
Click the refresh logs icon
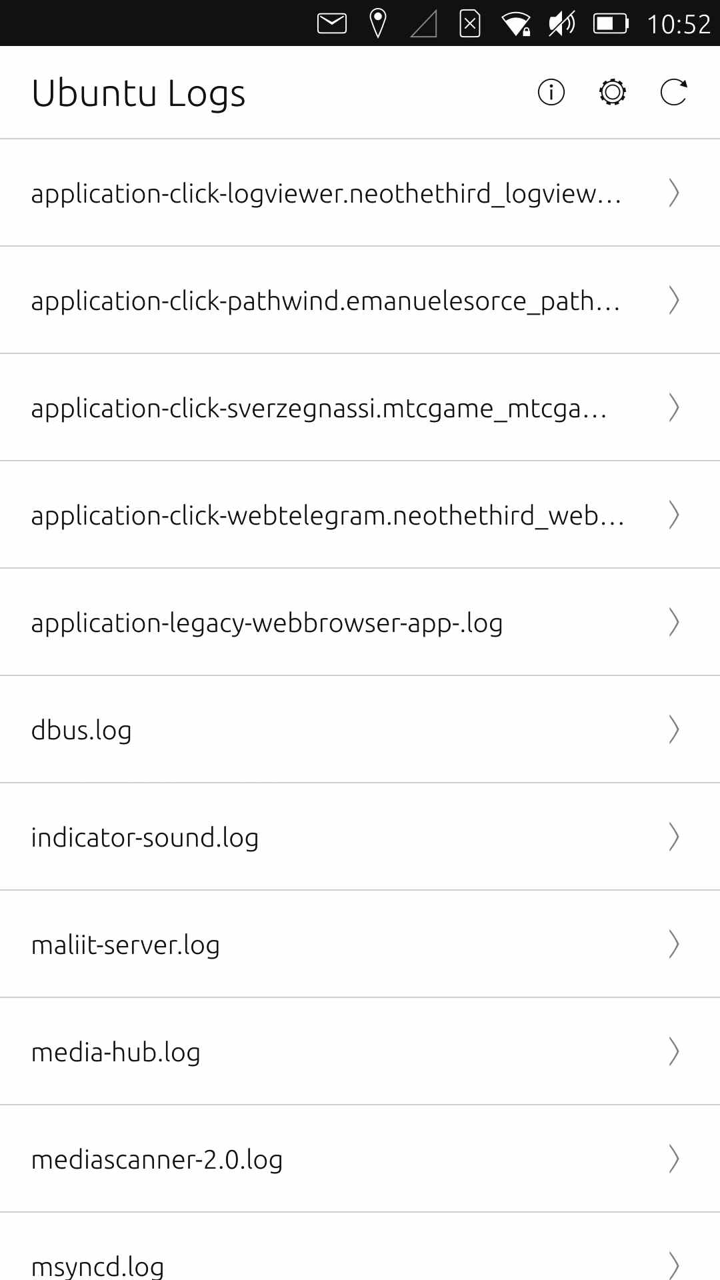click(673, 92)
